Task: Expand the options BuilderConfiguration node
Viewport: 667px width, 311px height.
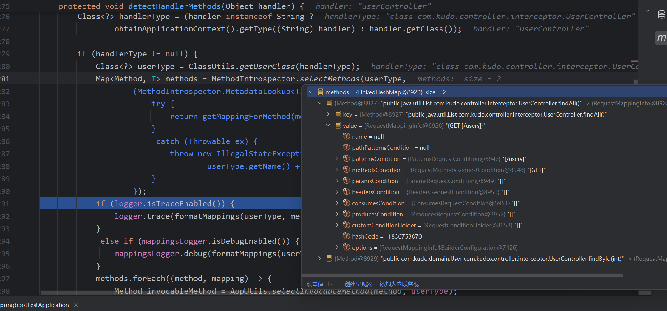Action: pos(337,247)
